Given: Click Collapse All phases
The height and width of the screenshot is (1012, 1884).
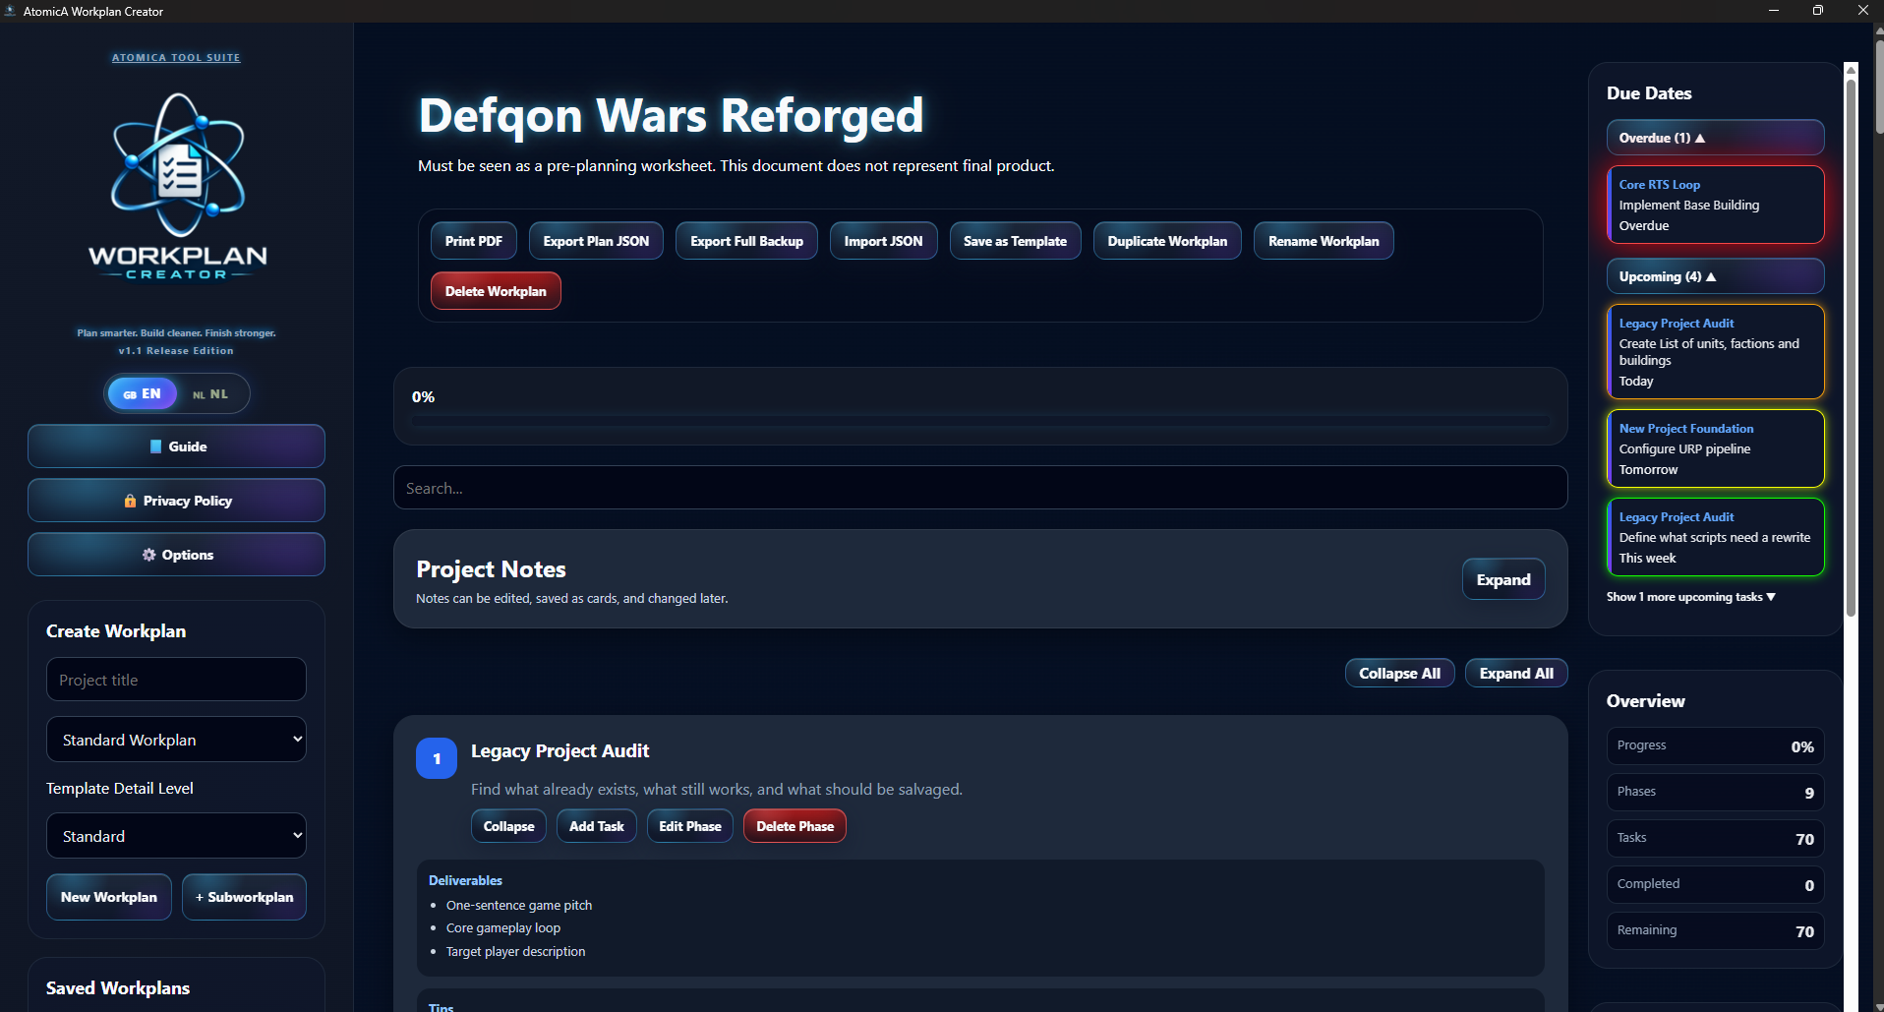Looking at the screenshot, I should pyautogui.click(x=1399, y=673).
